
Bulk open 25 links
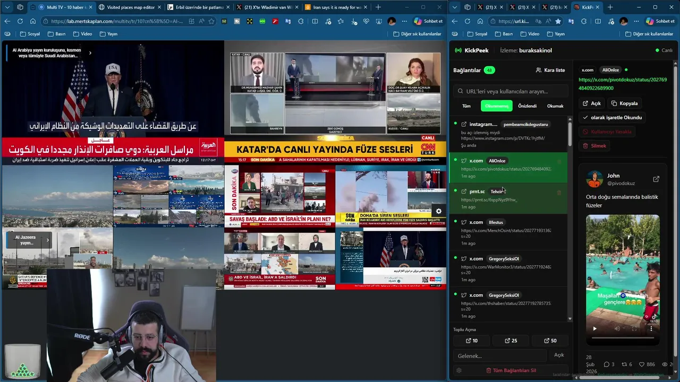coord(511,341)
